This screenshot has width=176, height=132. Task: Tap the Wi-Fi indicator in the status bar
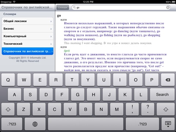click(x=14, y=2)
